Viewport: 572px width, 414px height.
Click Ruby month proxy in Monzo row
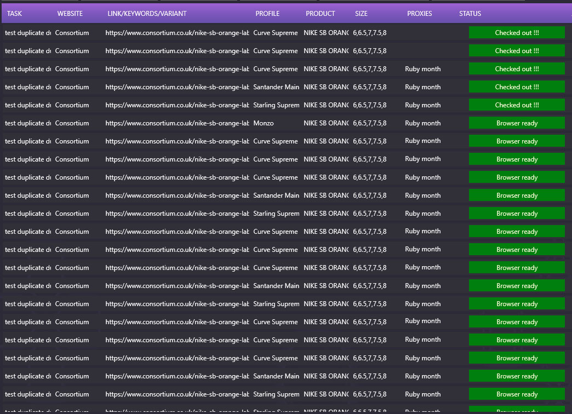(x=423, y=123)
